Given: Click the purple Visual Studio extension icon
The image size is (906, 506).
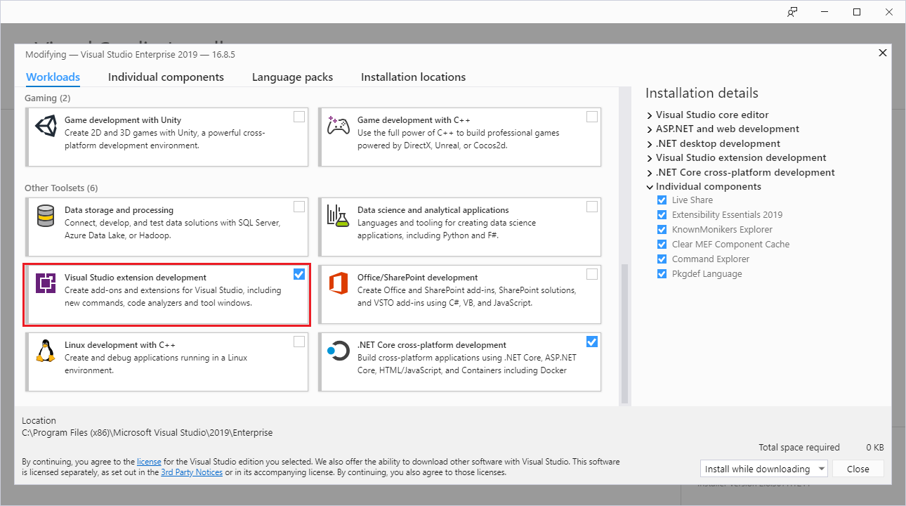Looking at the screenshot, I should (x=46, y=283).
